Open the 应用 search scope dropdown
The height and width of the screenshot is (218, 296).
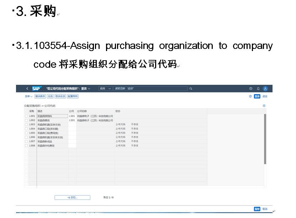105,89
